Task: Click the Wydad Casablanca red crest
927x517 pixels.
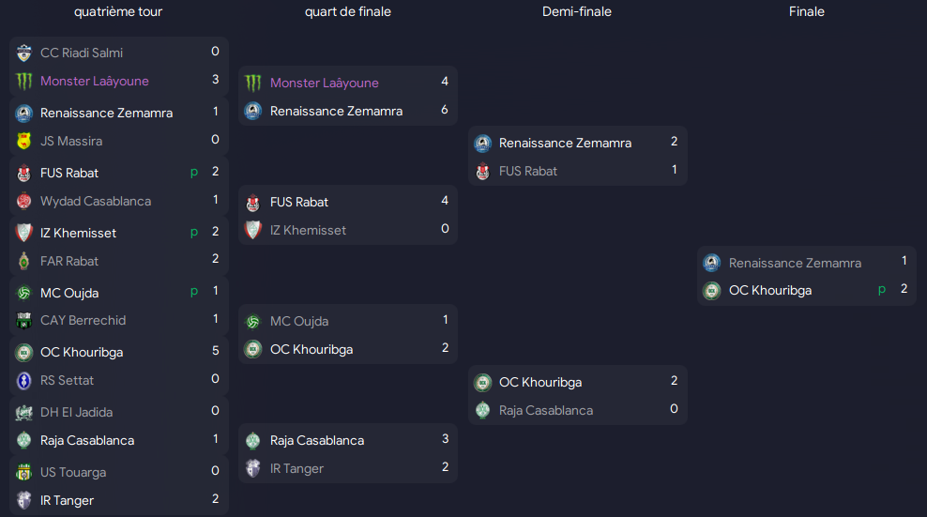Action: point(23,201)
